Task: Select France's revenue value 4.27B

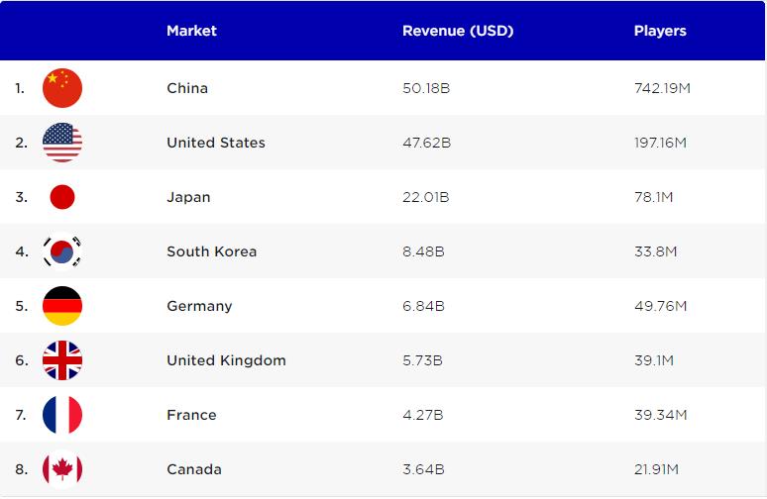Action: [x=423, y=415]
